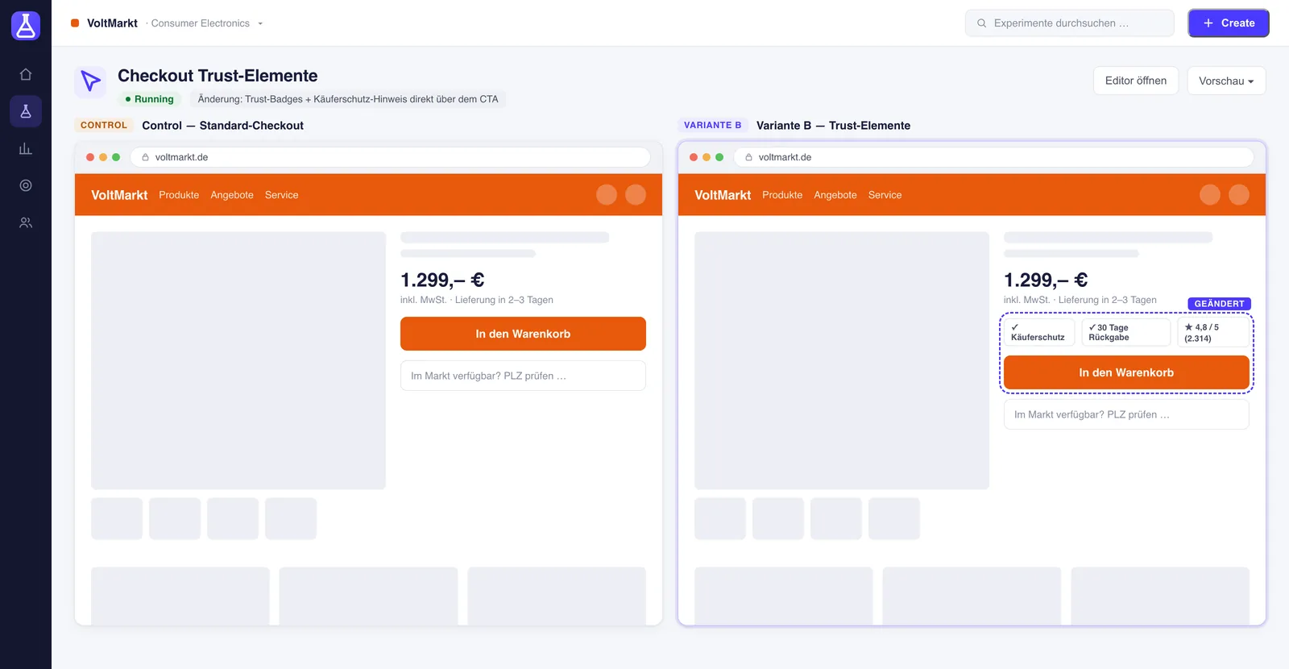Click the Käuferschutz checkmark badge in Variante B
The image size is (1289, 669).
(x=1039, y=332)
